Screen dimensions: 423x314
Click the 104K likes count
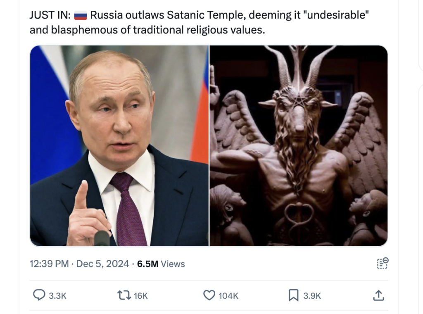click(x=228, y=296)
